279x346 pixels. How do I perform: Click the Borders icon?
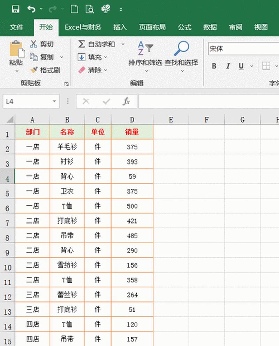(x=266, y=66)
